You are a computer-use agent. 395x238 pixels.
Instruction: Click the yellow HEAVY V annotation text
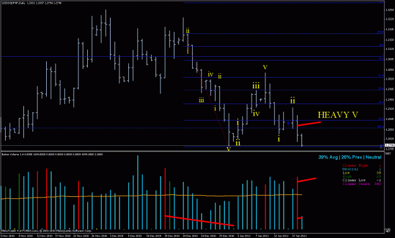pyautogui.click(x=338, y=115)
